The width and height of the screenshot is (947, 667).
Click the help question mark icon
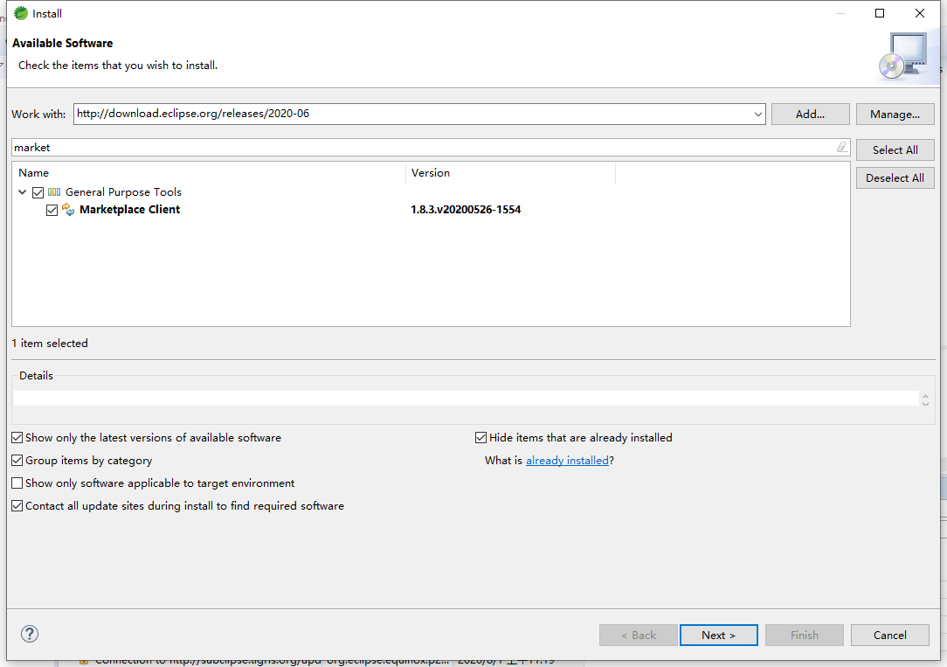30,634
